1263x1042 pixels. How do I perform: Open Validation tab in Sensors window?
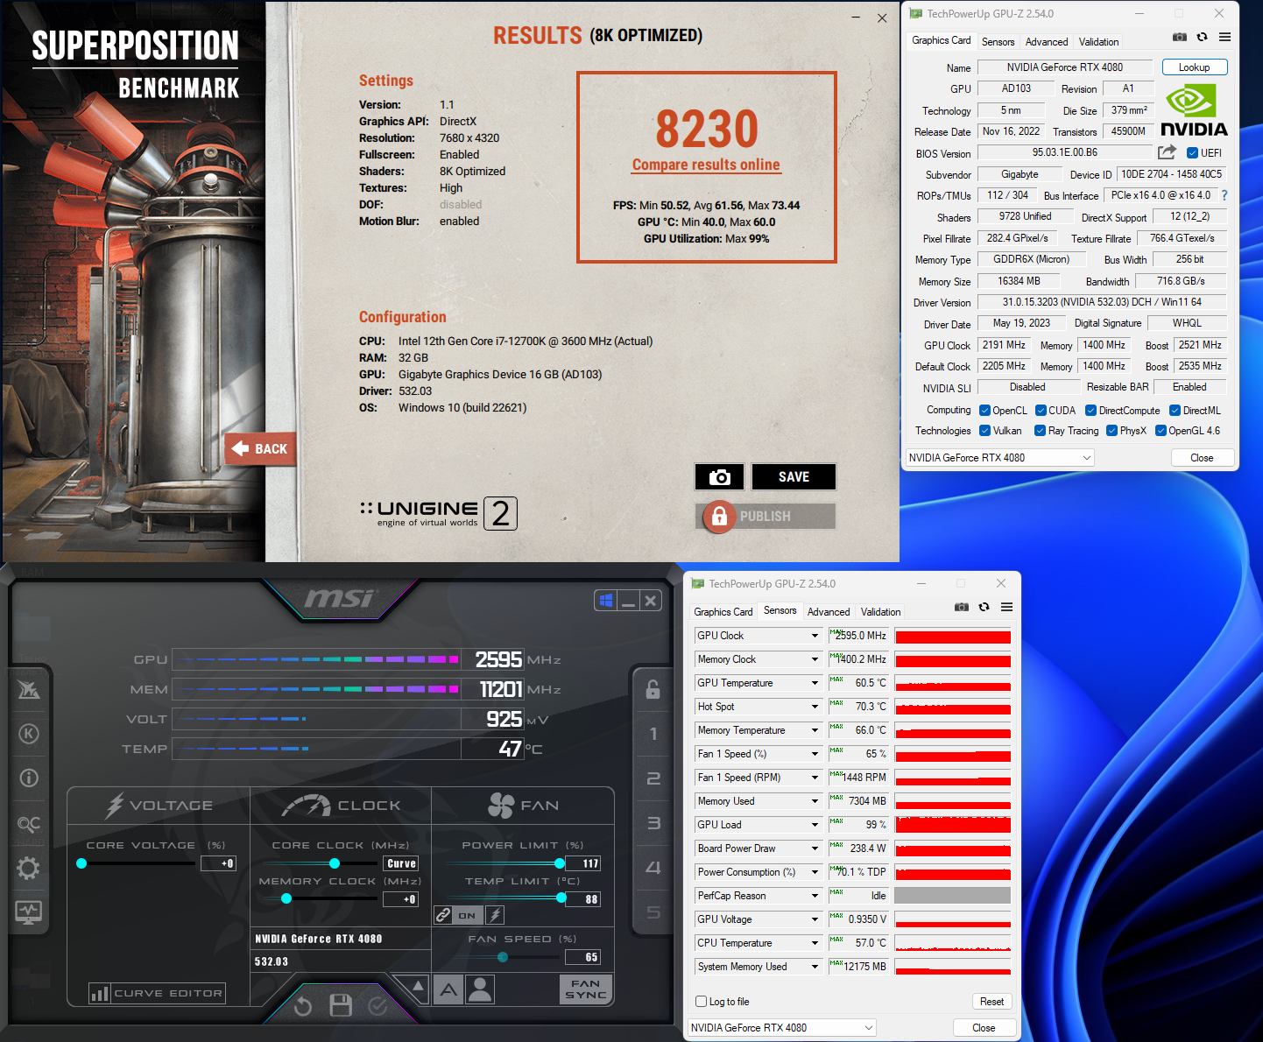[880, 612]
